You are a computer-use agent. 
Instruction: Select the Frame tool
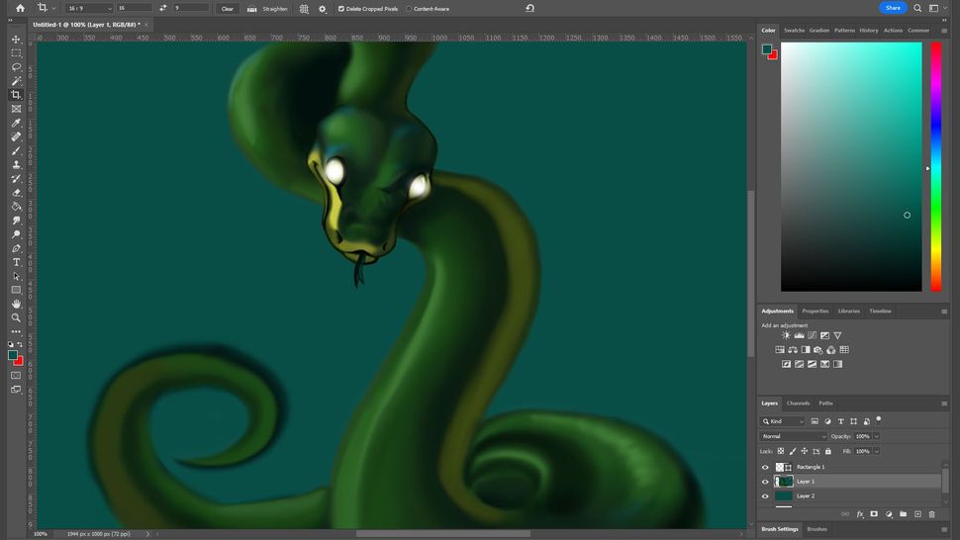tap(16, 109)
